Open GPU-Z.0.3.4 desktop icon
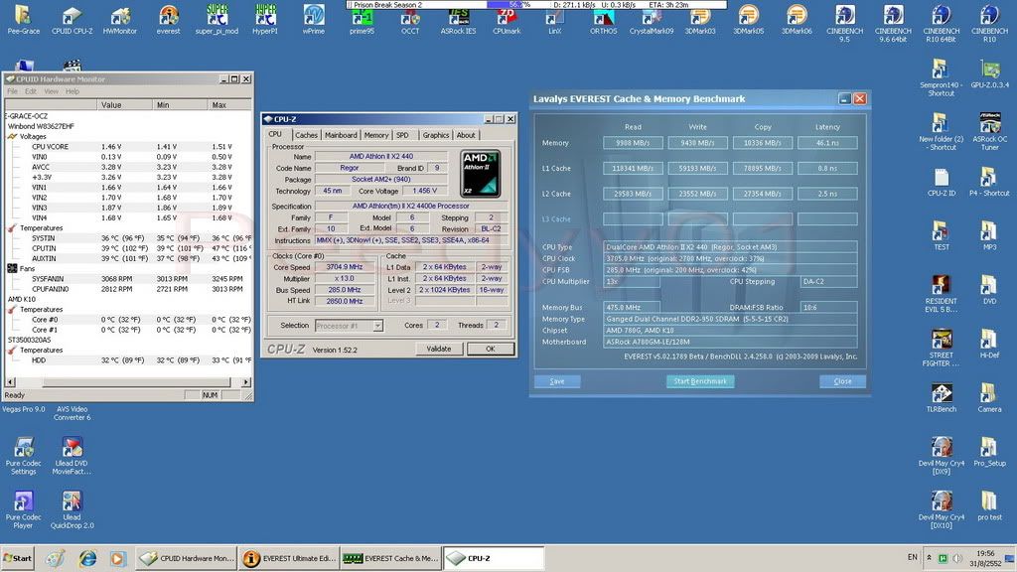Image resolution: width=1017 pixels, height=572 pixels. (x=990, y=73)
